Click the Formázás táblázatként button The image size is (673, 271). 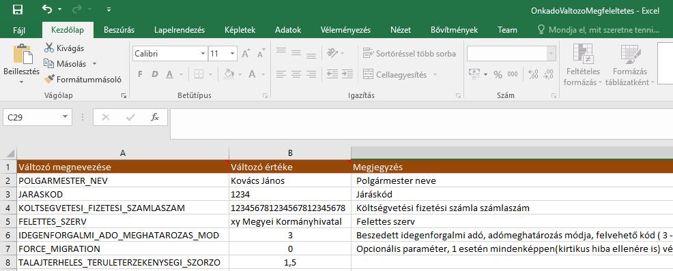point(630,65)
